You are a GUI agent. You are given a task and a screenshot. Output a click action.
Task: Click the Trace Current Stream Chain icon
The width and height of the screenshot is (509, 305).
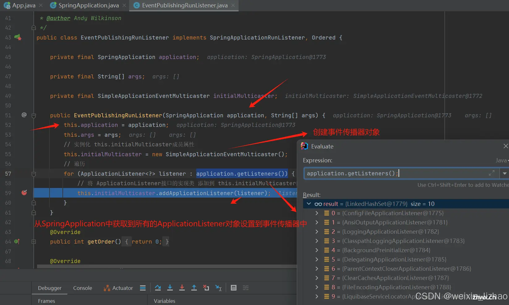(x=246, y=288)
